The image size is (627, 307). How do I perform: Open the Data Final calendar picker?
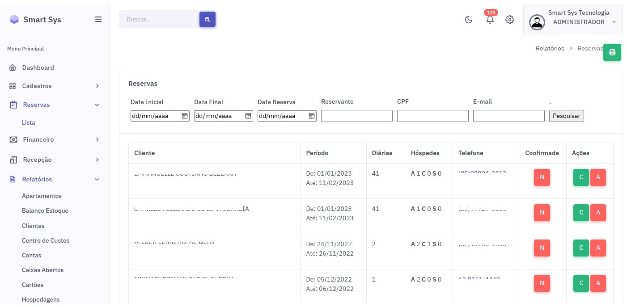click(248, 116)
